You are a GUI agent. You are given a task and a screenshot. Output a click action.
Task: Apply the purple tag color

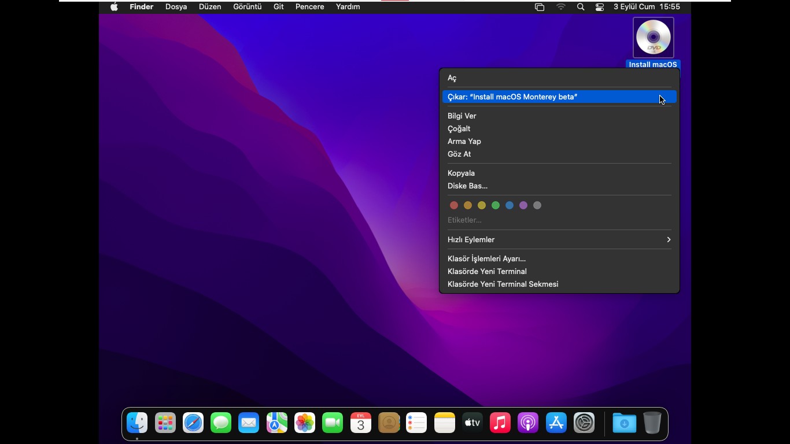click(x=523, y=205)
